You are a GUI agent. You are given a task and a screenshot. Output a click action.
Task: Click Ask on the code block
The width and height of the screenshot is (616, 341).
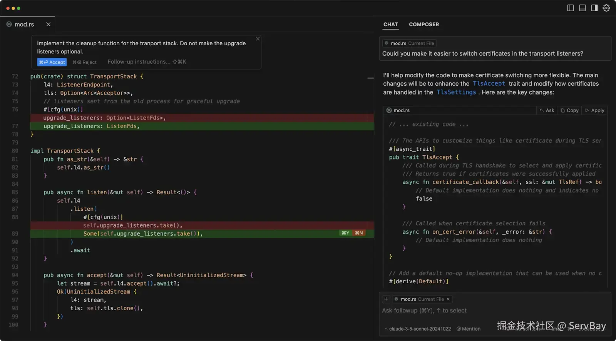click(547, 110)
